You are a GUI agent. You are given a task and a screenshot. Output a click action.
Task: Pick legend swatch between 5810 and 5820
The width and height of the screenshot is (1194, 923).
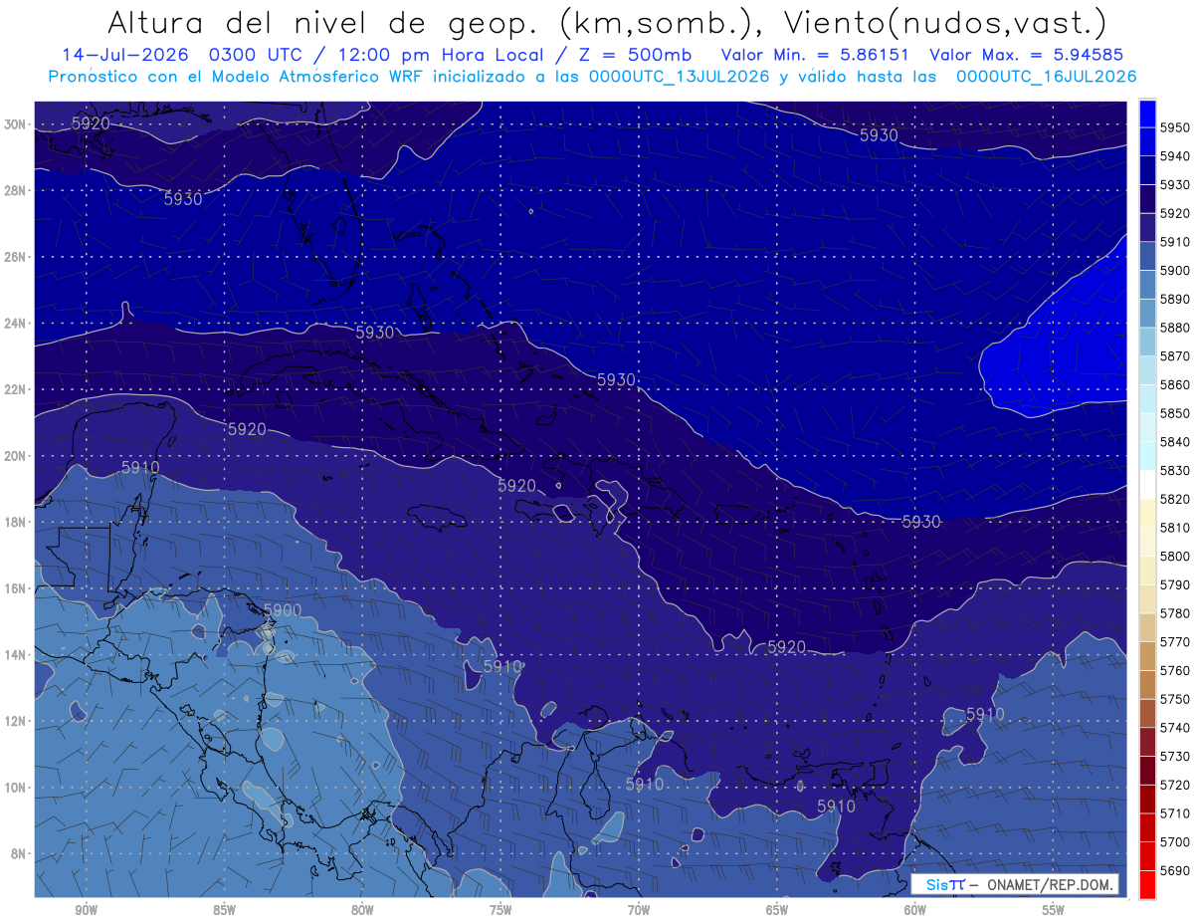(x=1147, y=513)
